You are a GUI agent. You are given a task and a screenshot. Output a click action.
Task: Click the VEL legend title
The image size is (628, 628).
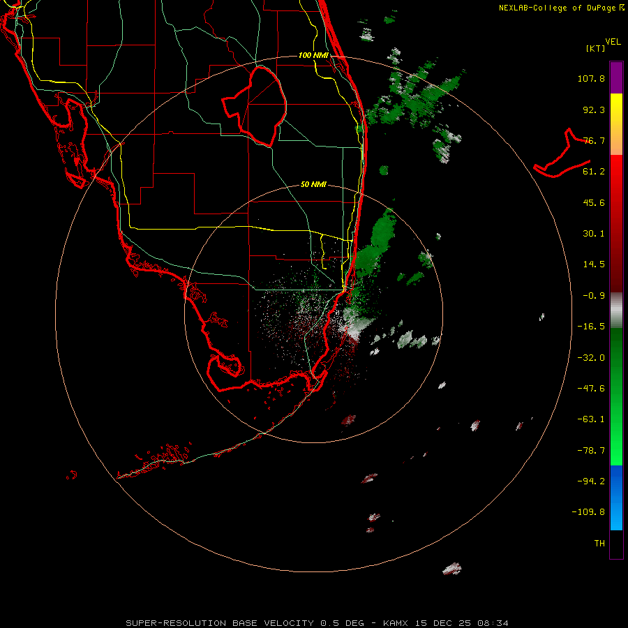(613, 42)
